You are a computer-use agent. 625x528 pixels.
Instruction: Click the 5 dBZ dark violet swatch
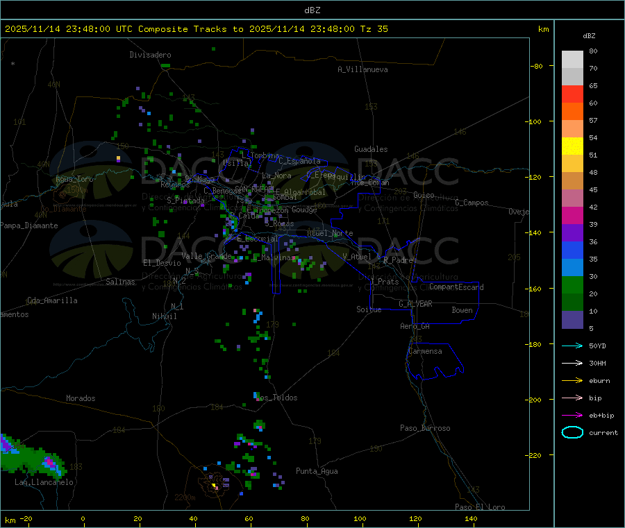(x=572, y=320)
